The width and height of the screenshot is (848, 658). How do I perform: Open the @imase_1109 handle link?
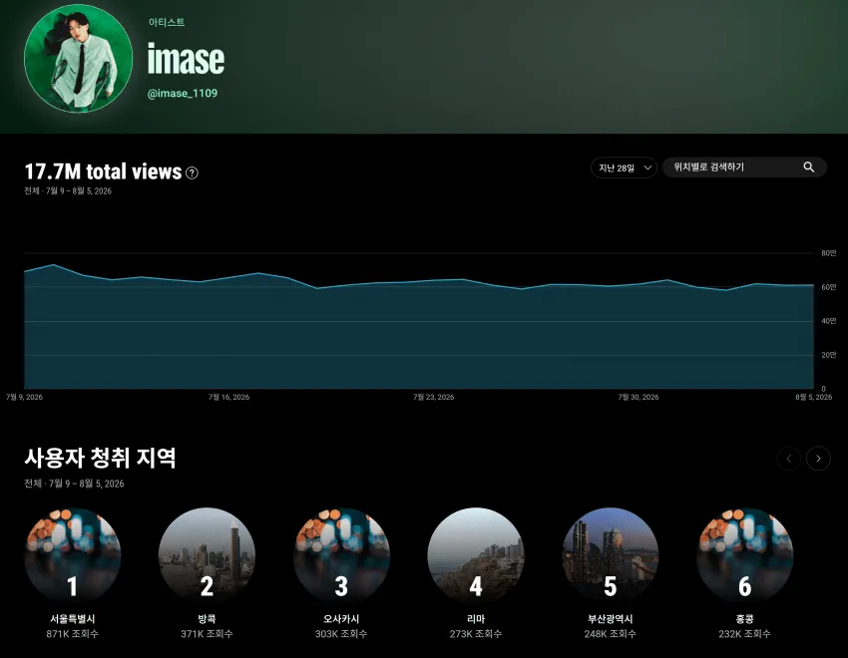point(183,93)
